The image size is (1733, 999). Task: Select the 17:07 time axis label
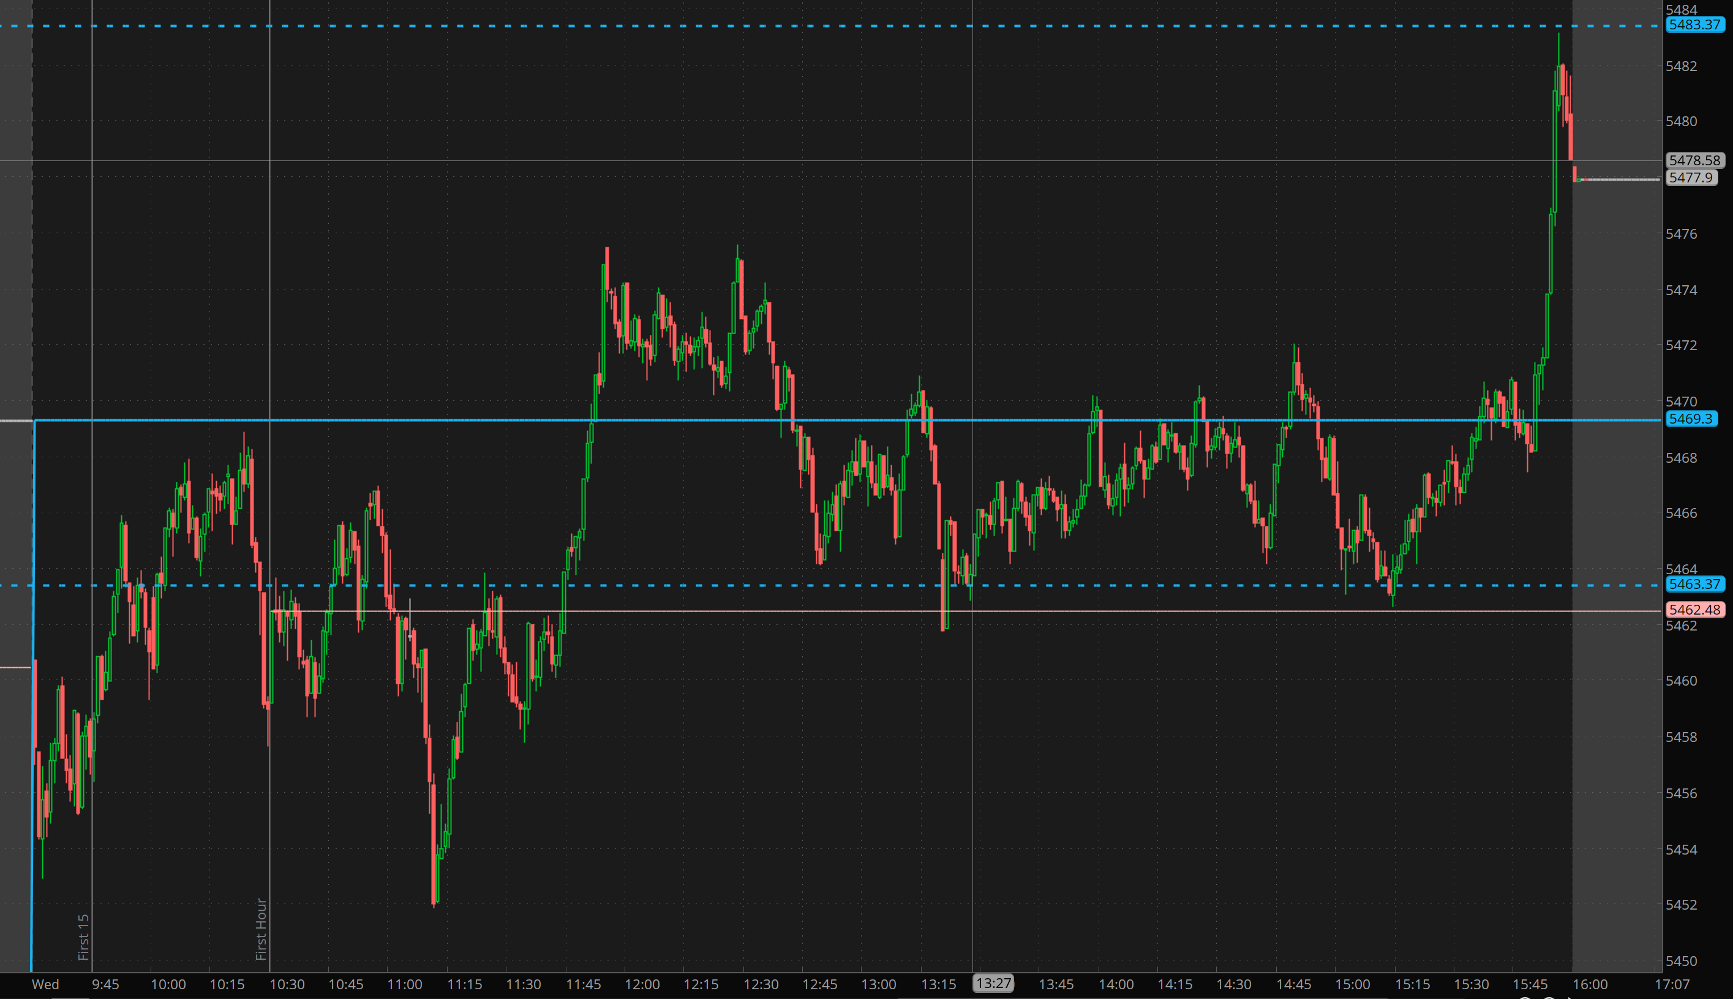[1672, 984]
